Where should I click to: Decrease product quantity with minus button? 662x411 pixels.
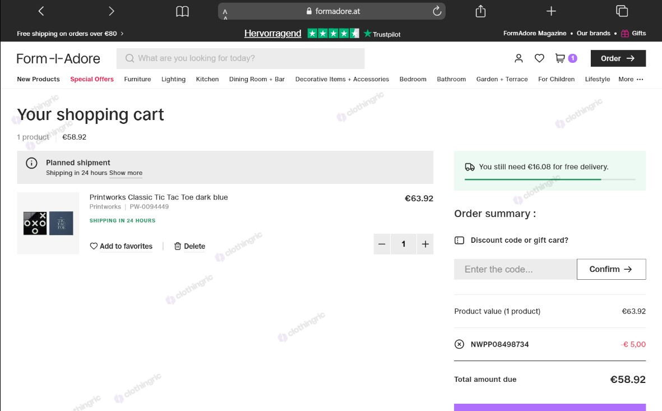[382, 244]
